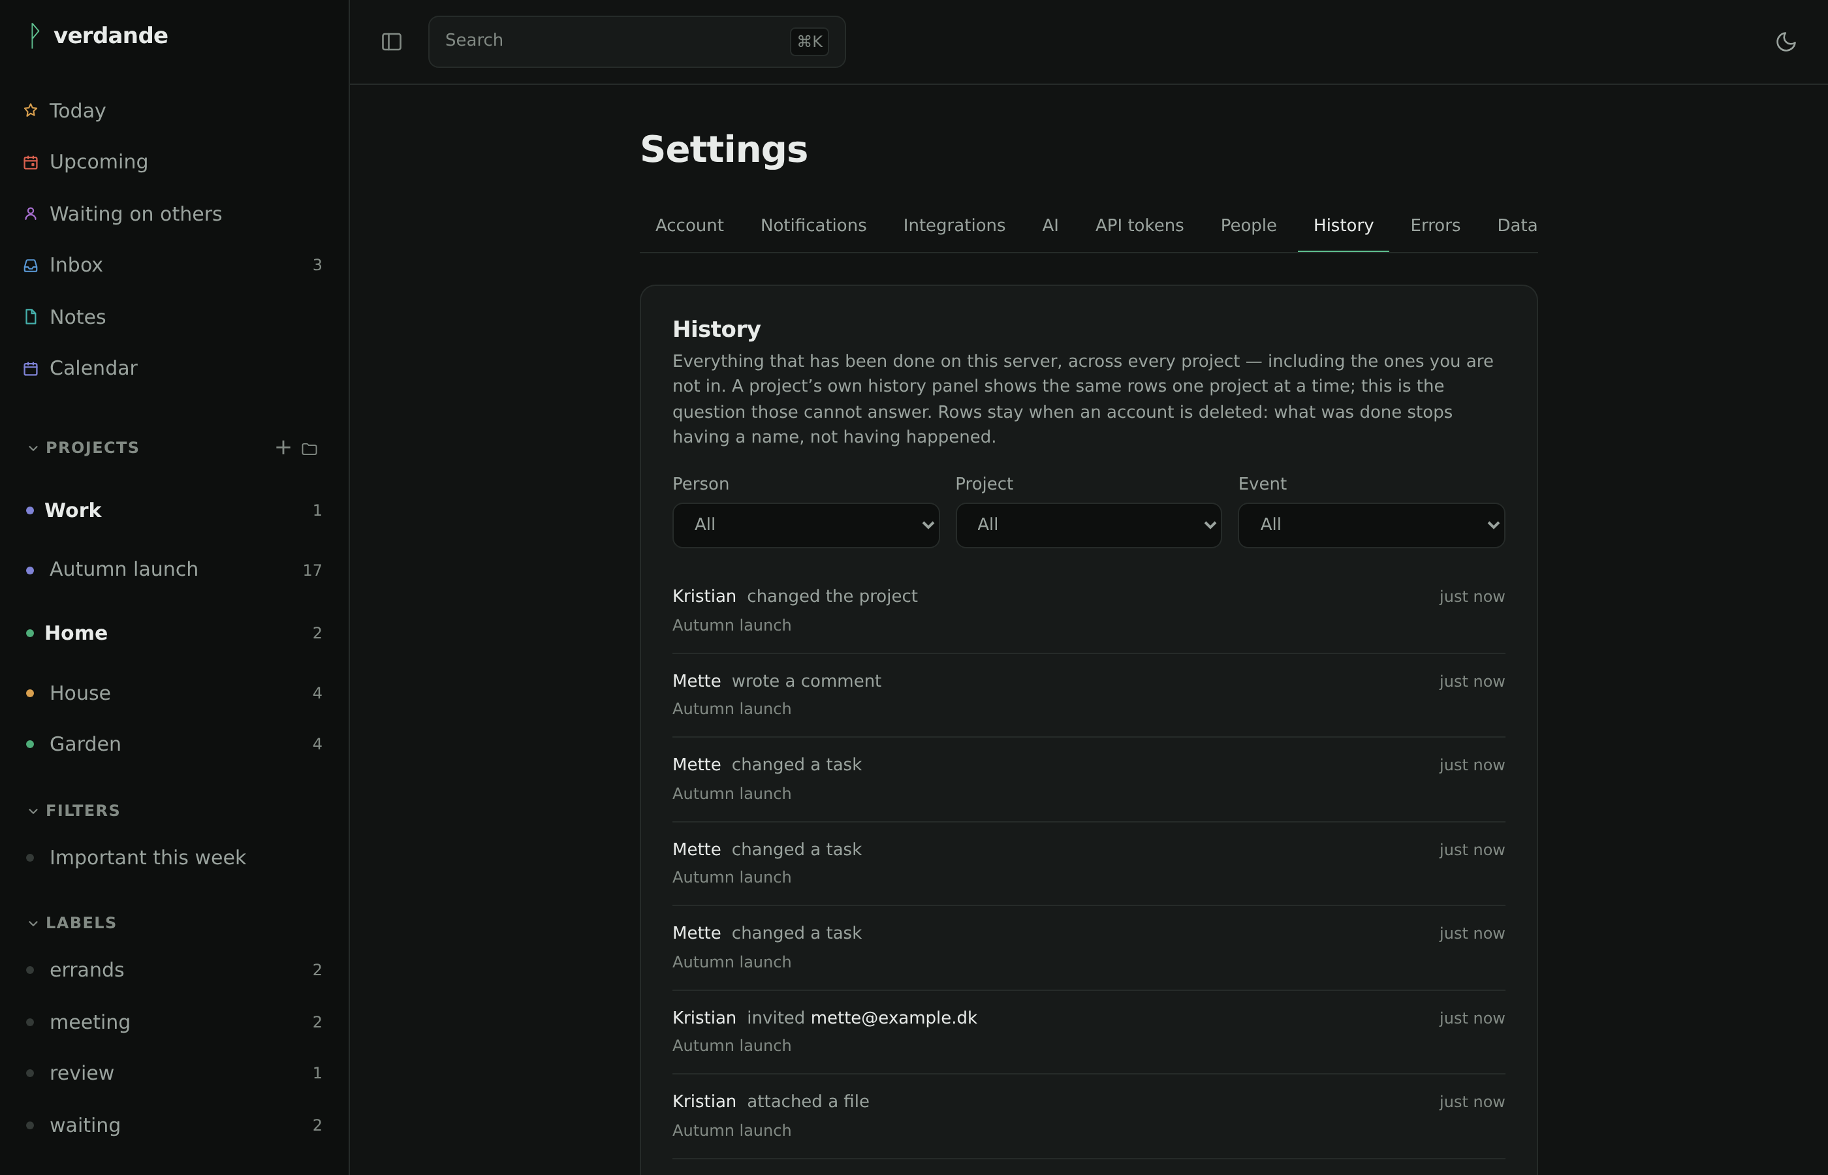
Task: Click the Today star icon
Action: tap(31, 110)
